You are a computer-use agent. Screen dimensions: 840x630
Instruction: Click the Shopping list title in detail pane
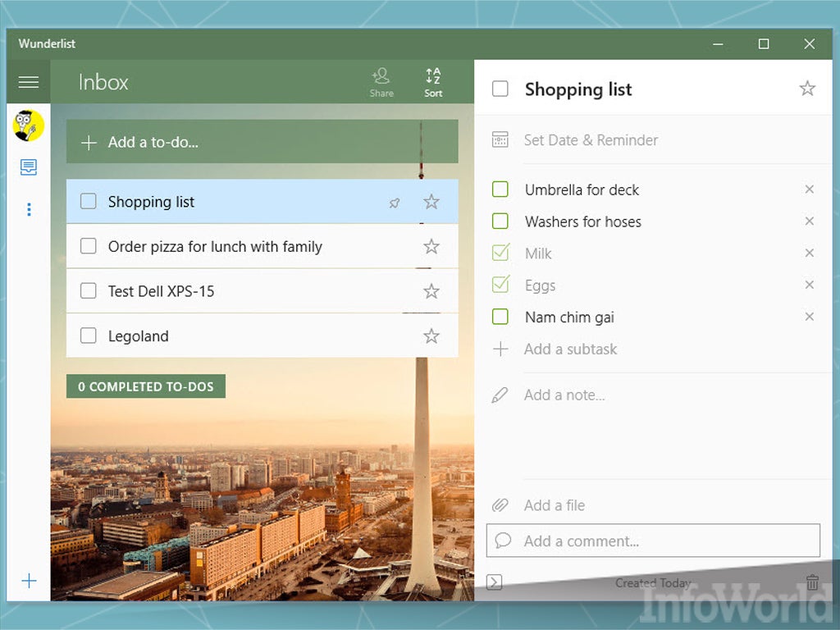pyautogui.click(x=578, y=89)
